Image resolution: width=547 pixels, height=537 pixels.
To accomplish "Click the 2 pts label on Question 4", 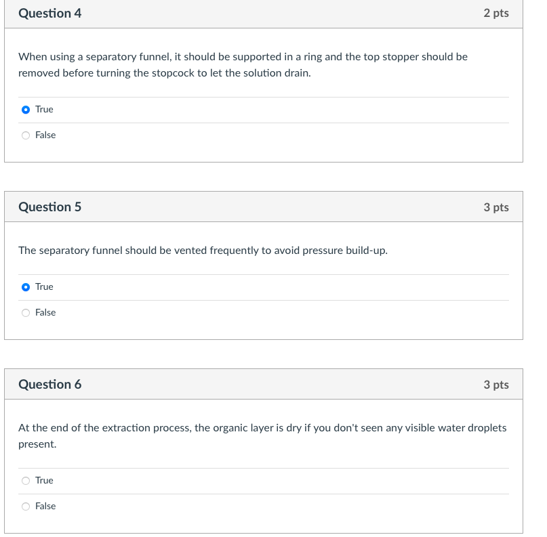I will [496, 14].
